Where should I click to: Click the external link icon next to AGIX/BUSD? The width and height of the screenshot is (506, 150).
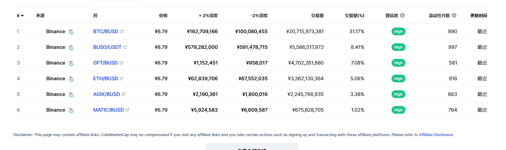click(124, 94)
